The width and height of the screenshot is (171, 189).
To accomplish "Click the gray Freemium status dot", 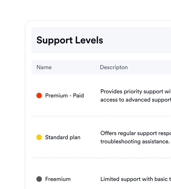I will point(39,179).
